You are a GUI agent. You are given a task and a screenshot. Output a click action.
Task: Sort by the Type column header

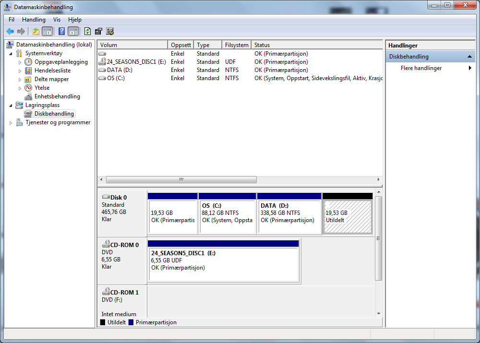(x=207, y=45)
